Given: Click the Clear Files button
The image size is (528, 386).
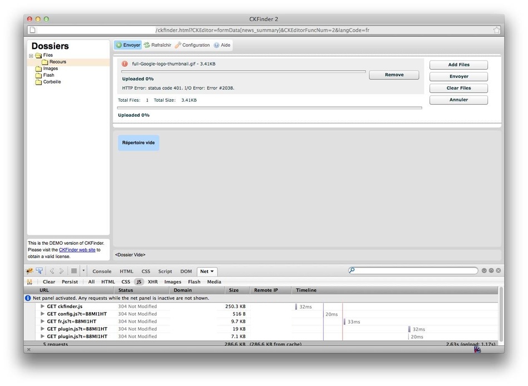Looking at the screenshot, I should (x=458, y=88).
